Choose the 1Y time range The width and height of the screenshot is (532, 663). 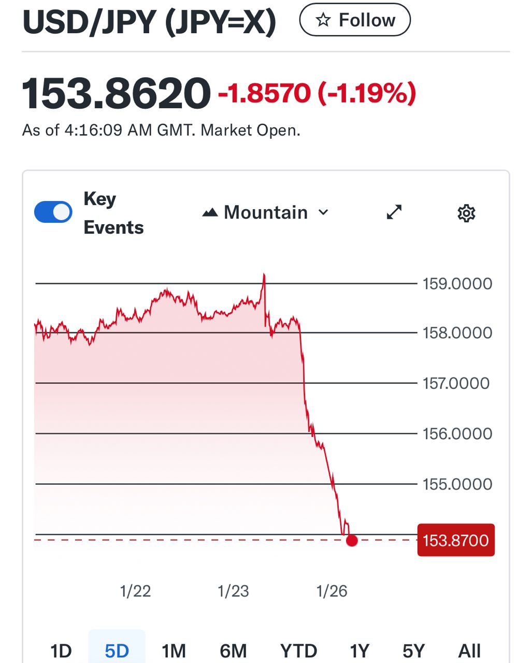pyautogui.click(x=360, y=650)
